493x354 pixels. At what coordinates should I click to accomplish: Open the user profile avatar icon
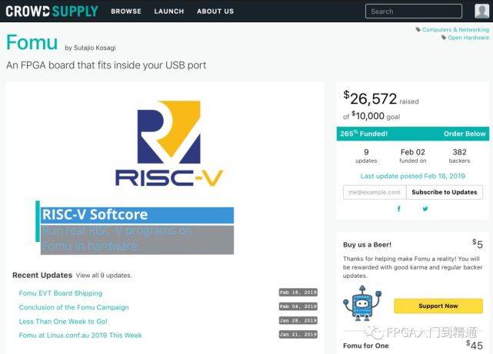tap(481, 11)
